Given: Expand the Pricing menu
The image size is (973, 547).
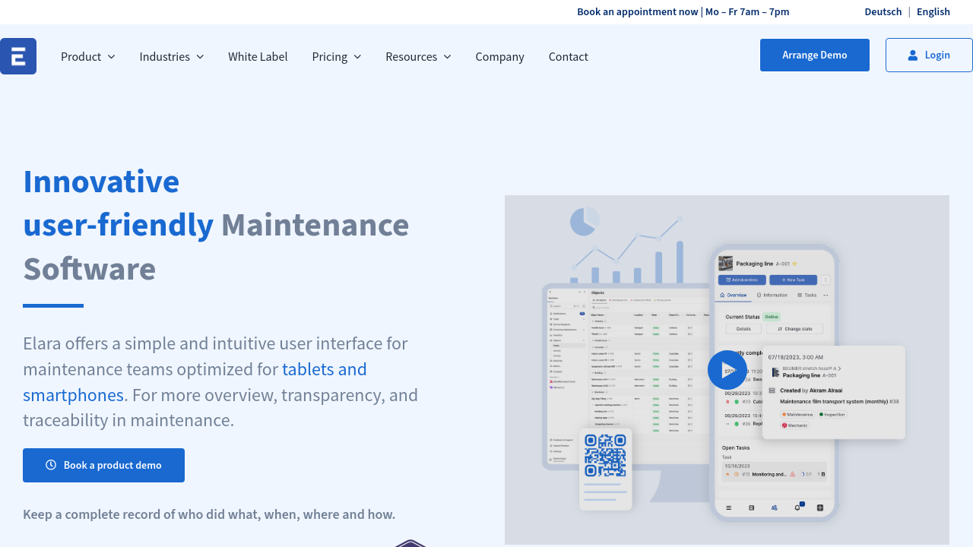Looking at the screenshot, I should (x=336, y=56).
